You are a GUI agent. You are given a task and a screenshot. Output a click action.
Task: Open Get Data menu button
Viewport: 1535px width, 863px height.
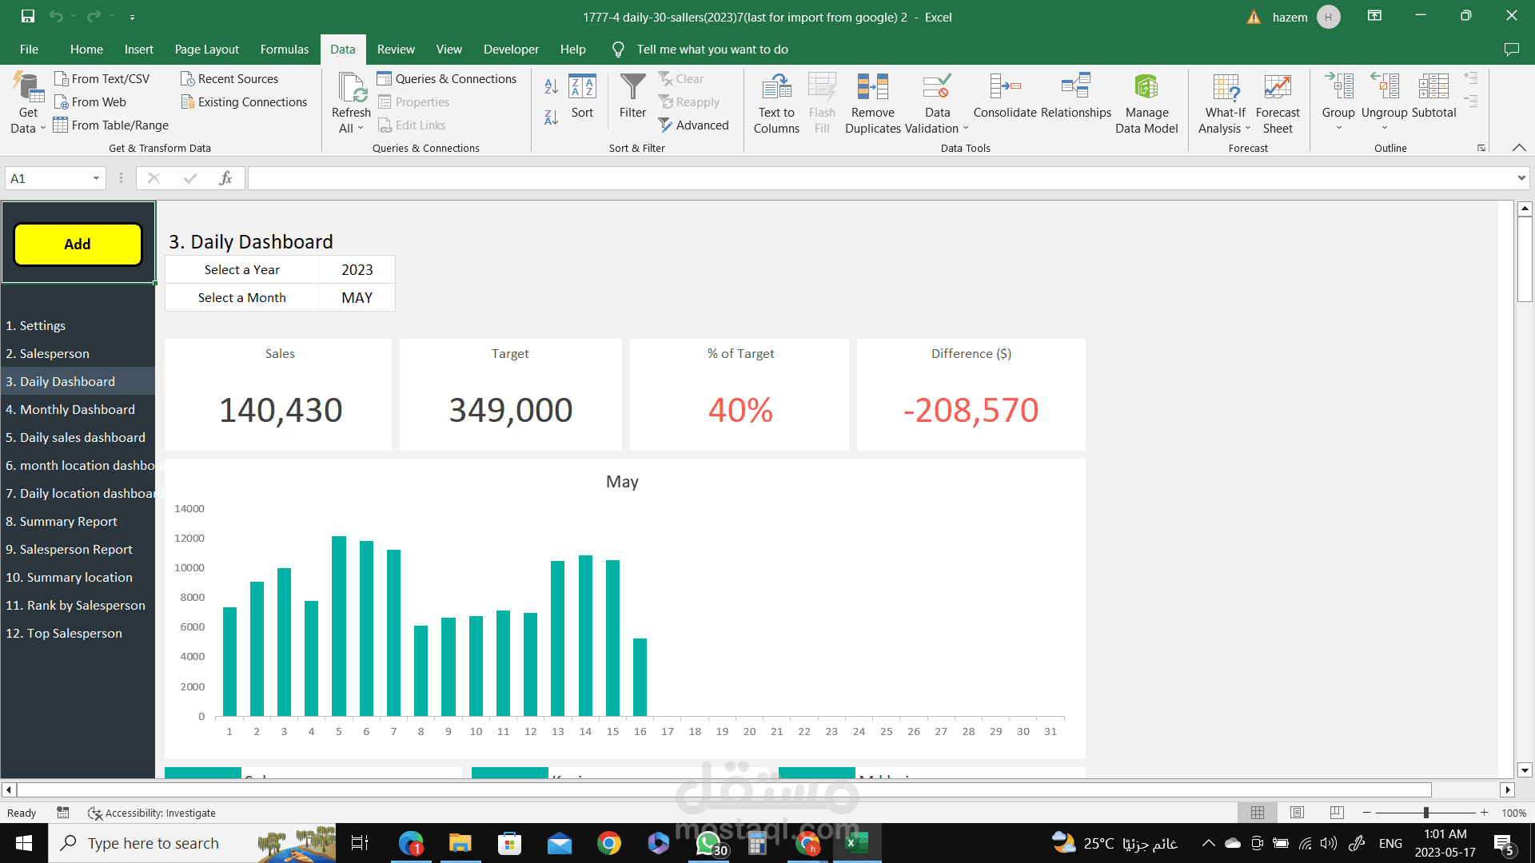(x=28, y=103)
